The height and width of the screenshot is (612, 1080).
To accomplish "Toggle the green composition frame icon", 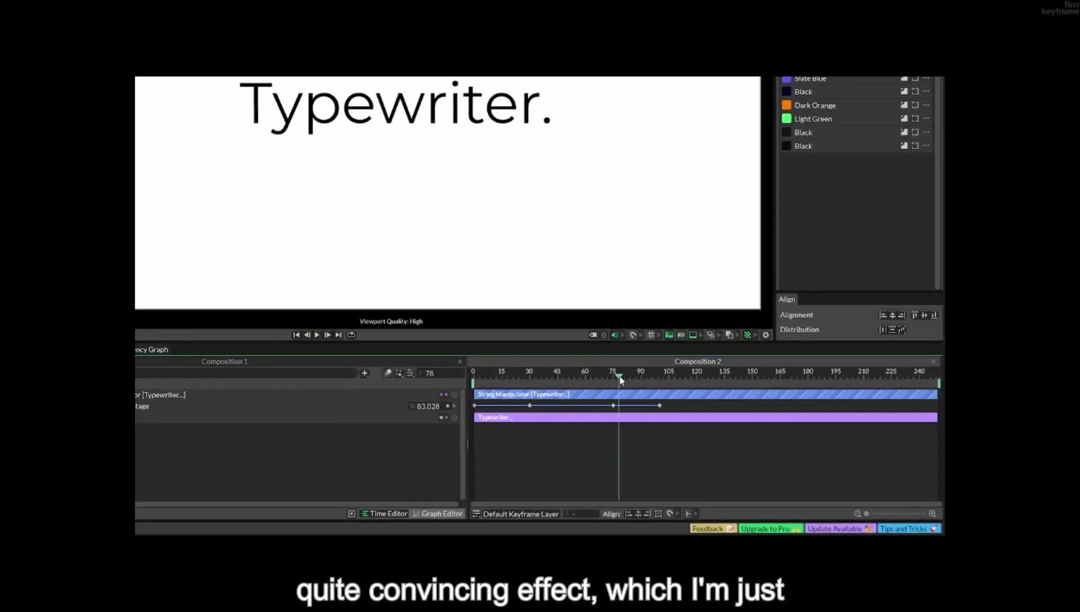I will (x=693, y=335).
